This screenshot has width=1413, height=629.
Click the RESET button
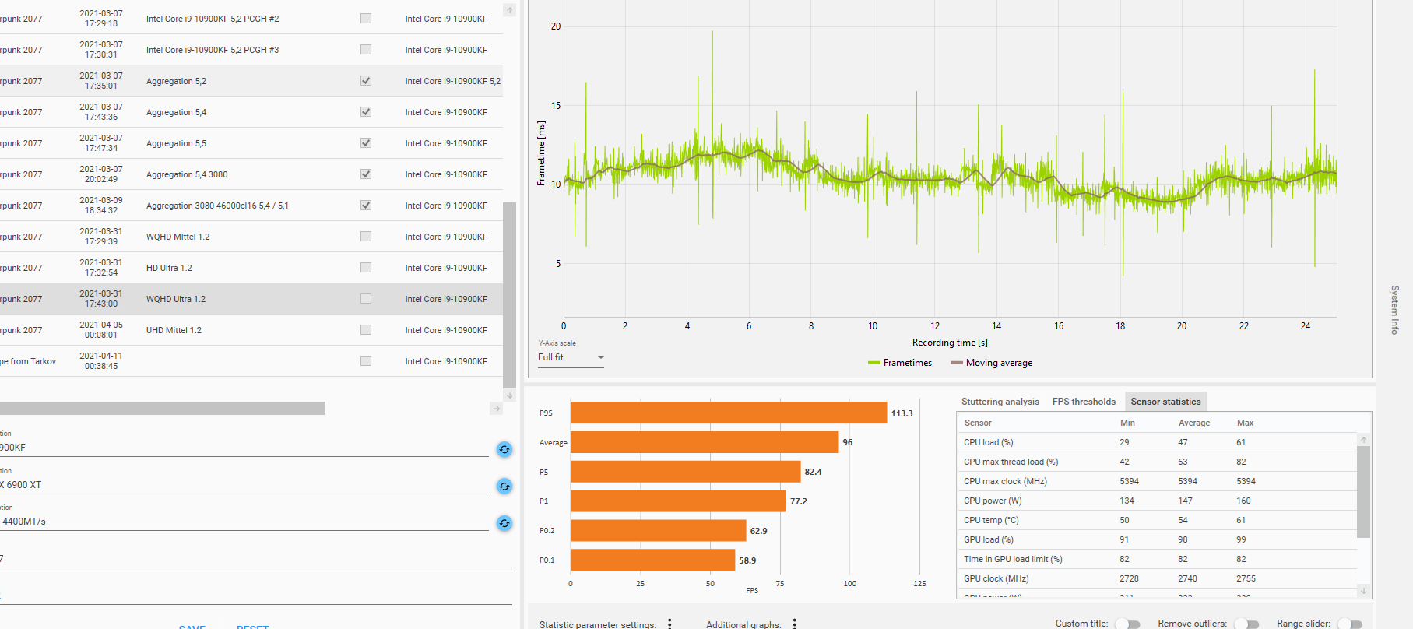253,626
